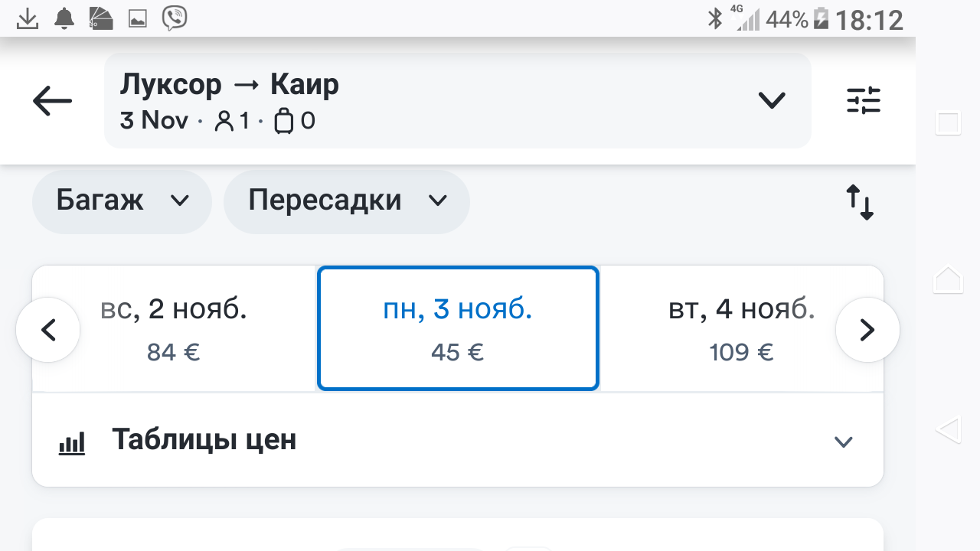Image resolution: width=980 pixels, height=551 pixels.
Task: Open the Багаж filter dropdown
Action: [x=122, y=201]
